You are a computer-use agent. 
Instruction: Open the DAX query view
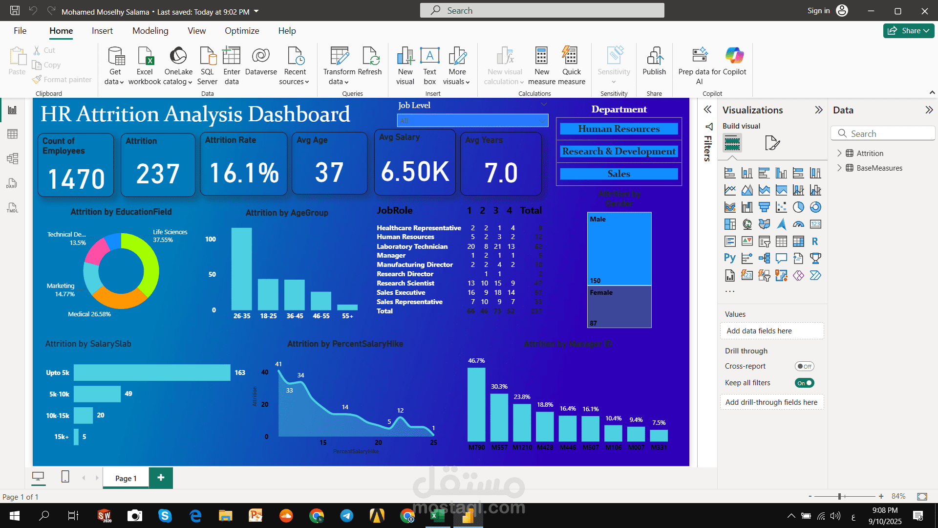click(x=12, y=183)
